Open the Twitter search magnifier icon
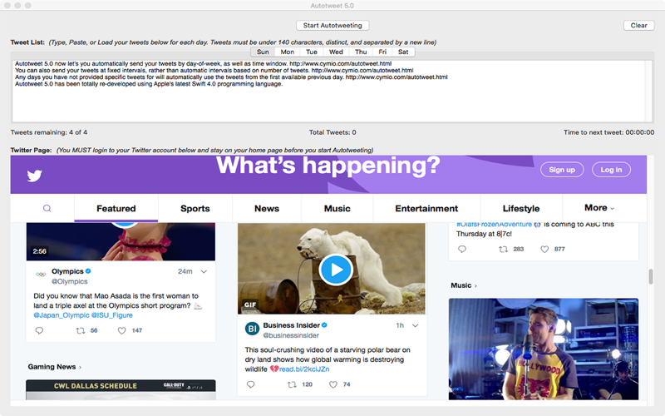Viewport: 665px width, 416px height. [x=47, y=209]
